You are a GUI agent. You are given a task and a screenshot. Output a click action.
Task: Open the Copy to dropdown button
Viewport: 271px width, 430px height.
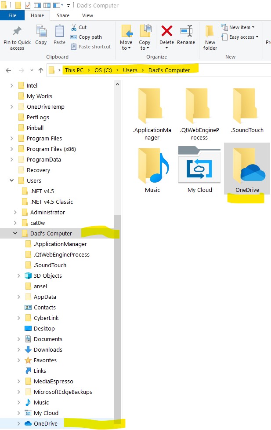(x=145, y=37)
